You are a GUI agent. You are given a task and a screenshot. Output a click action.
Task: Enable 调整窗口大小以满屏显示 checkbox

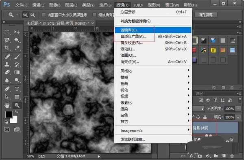coord(44,15)
